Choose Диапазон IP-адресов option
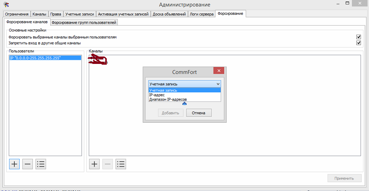The width and height of the screenshot is (369, 191). click(168, 99)
